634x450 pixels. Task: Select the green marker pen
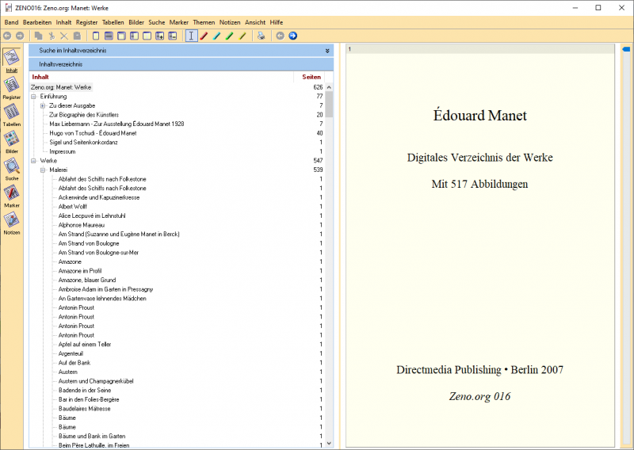[229, 36]
